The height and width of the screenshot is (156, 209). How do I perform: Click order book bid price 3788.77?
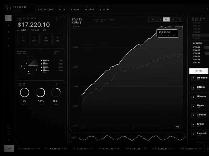[x=196, y=50]
